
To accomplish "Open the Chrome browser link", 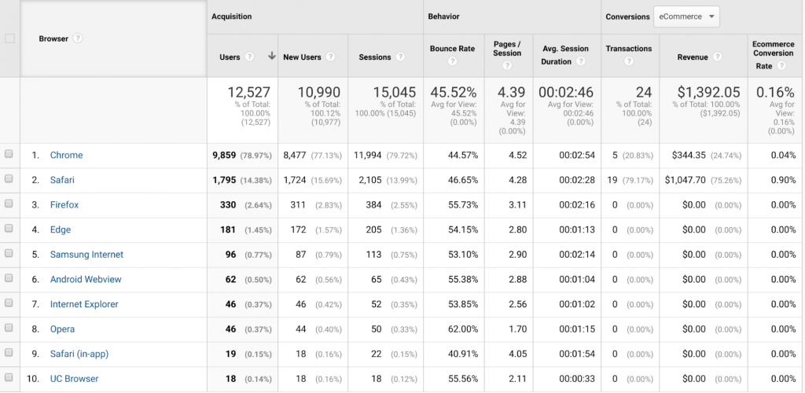I will (66, 155).
